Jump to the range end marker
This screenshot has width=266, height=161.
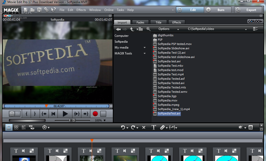tap(86, 114)
